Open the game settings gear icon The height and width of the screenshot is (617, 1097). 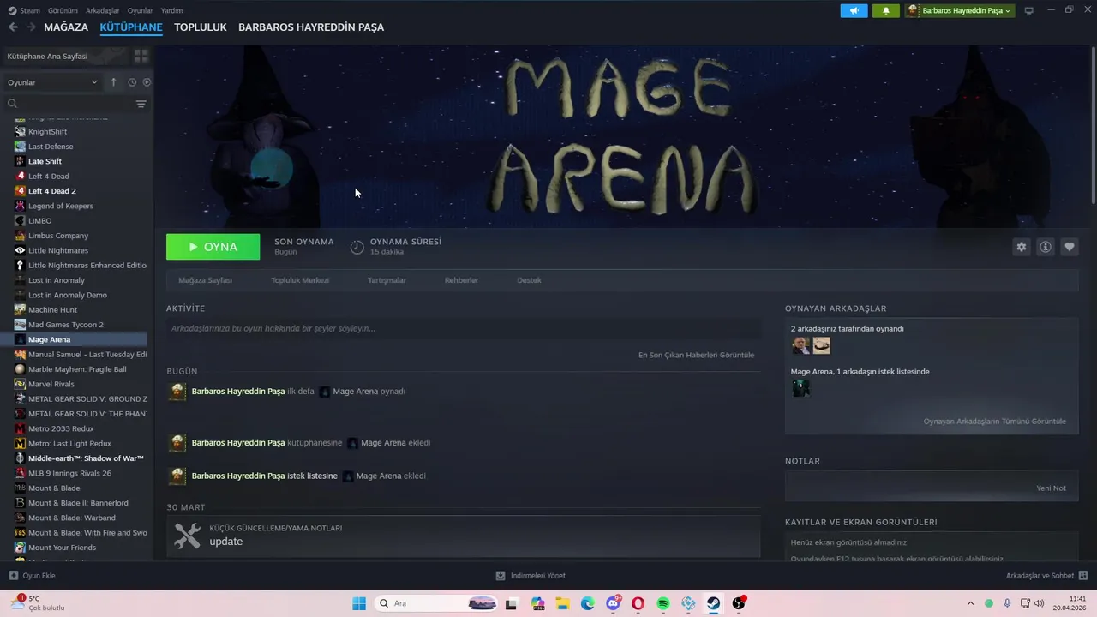tap(1021, 247)
